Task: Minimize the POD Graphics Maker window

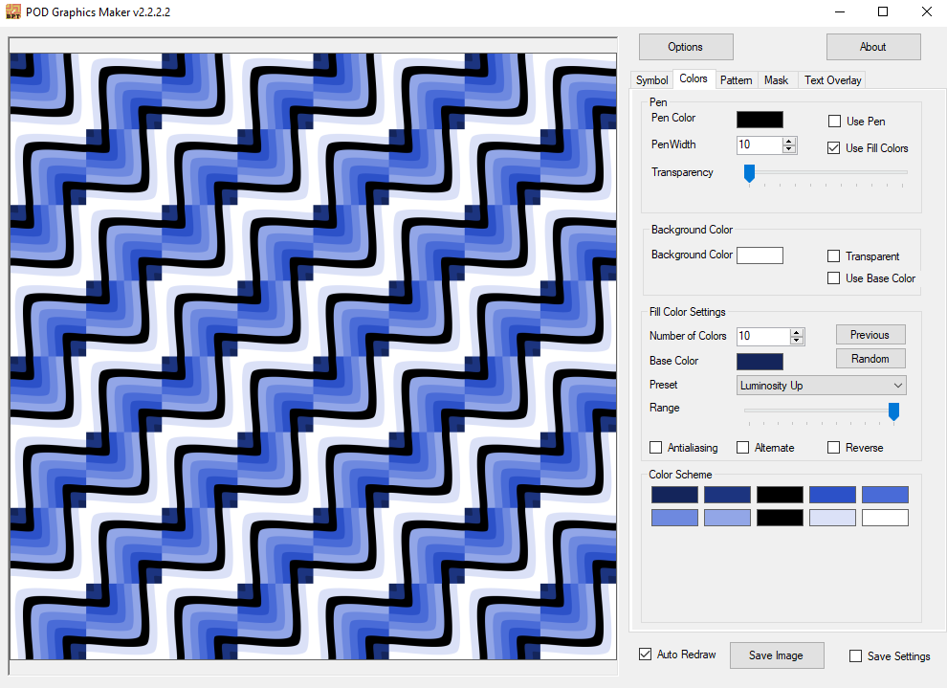Action: point(839,12)
